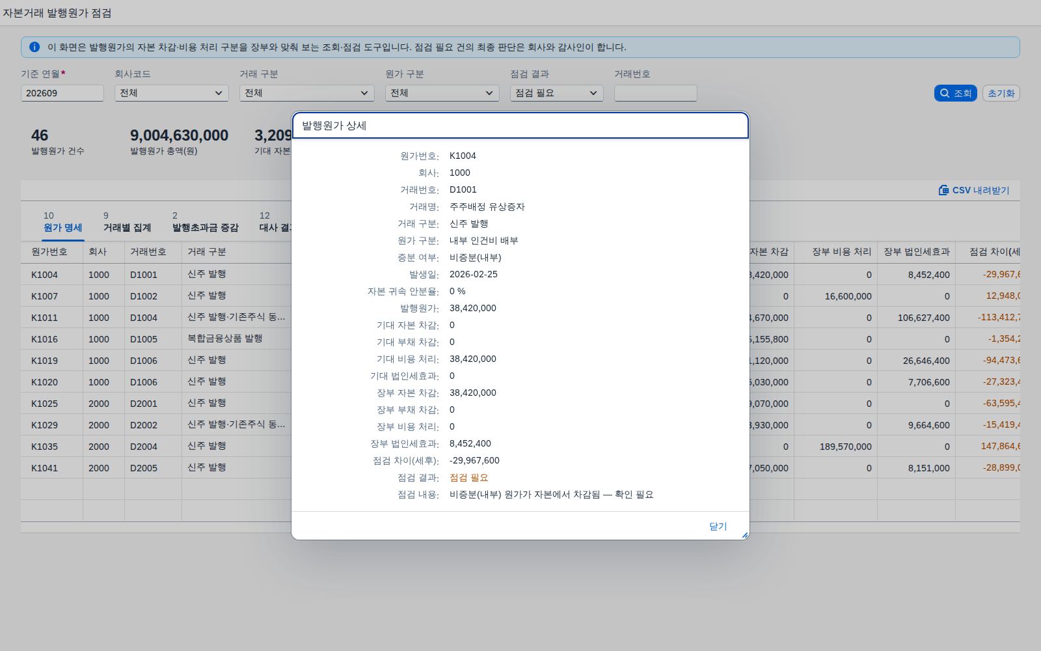Click the K1019 cost number cell

coord(52,361)
